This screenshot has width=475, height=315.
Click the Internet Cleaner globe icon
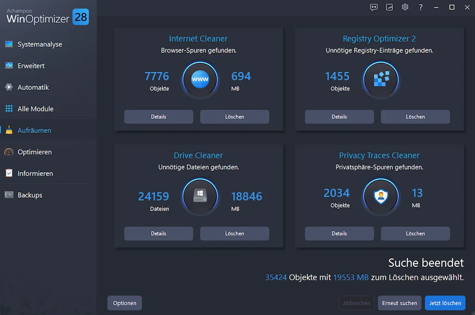200,80
